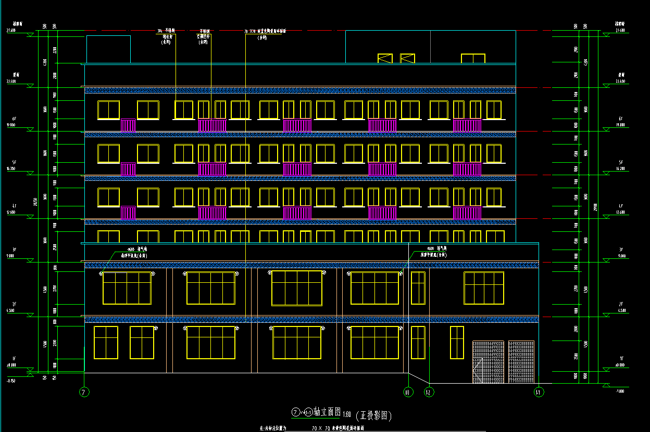Click the narrow window beside the garage doors

[457, 343]
